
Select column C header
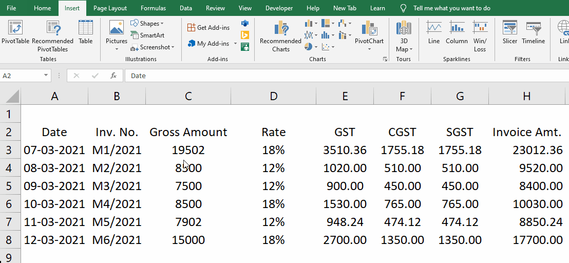point(188,96)
